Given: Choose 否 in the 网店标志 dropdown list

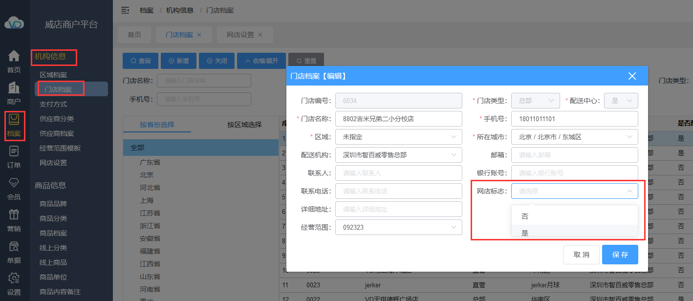Looking at the screenshot, I should pos(525,216).
